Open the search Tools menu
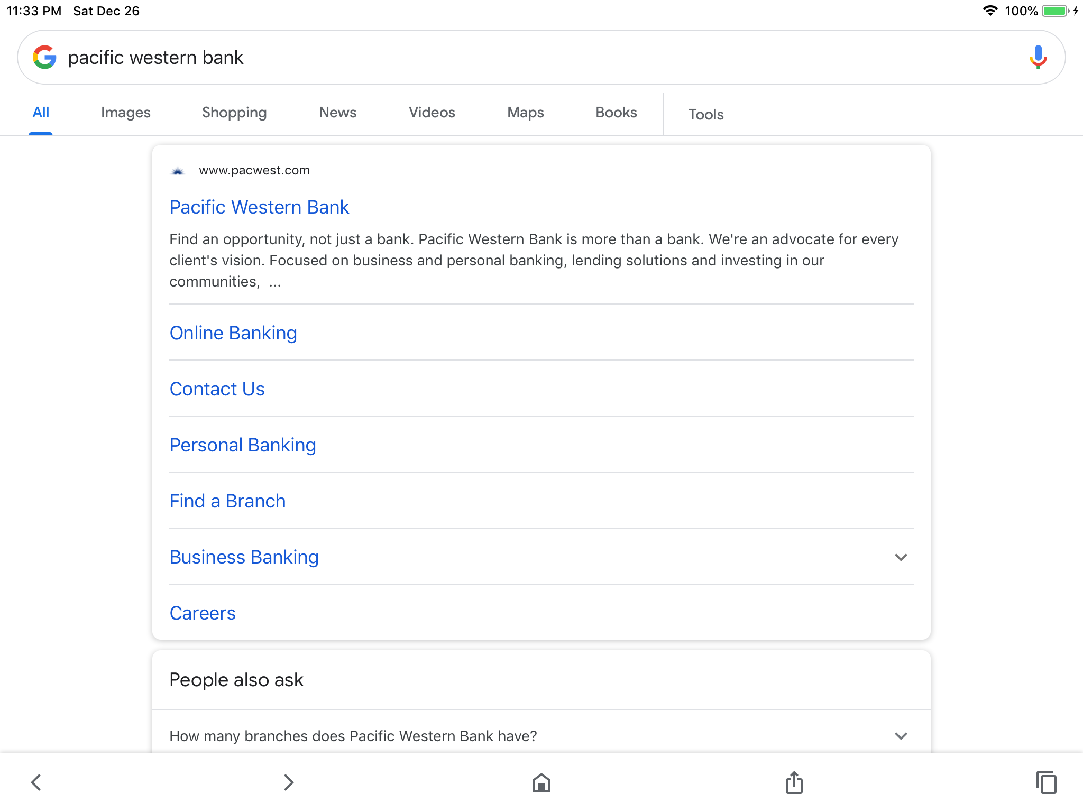This screenshot has height=812, width=1083. 706,114
